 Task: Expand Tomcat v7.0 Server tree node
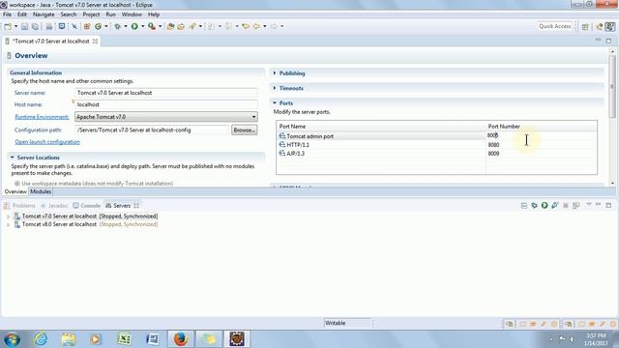click(8, 217)
